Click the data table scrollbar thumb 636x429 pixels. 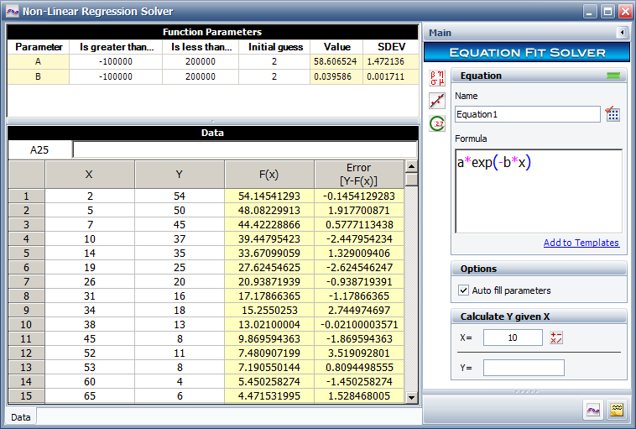pyautogui.click(x=411, y=179)
